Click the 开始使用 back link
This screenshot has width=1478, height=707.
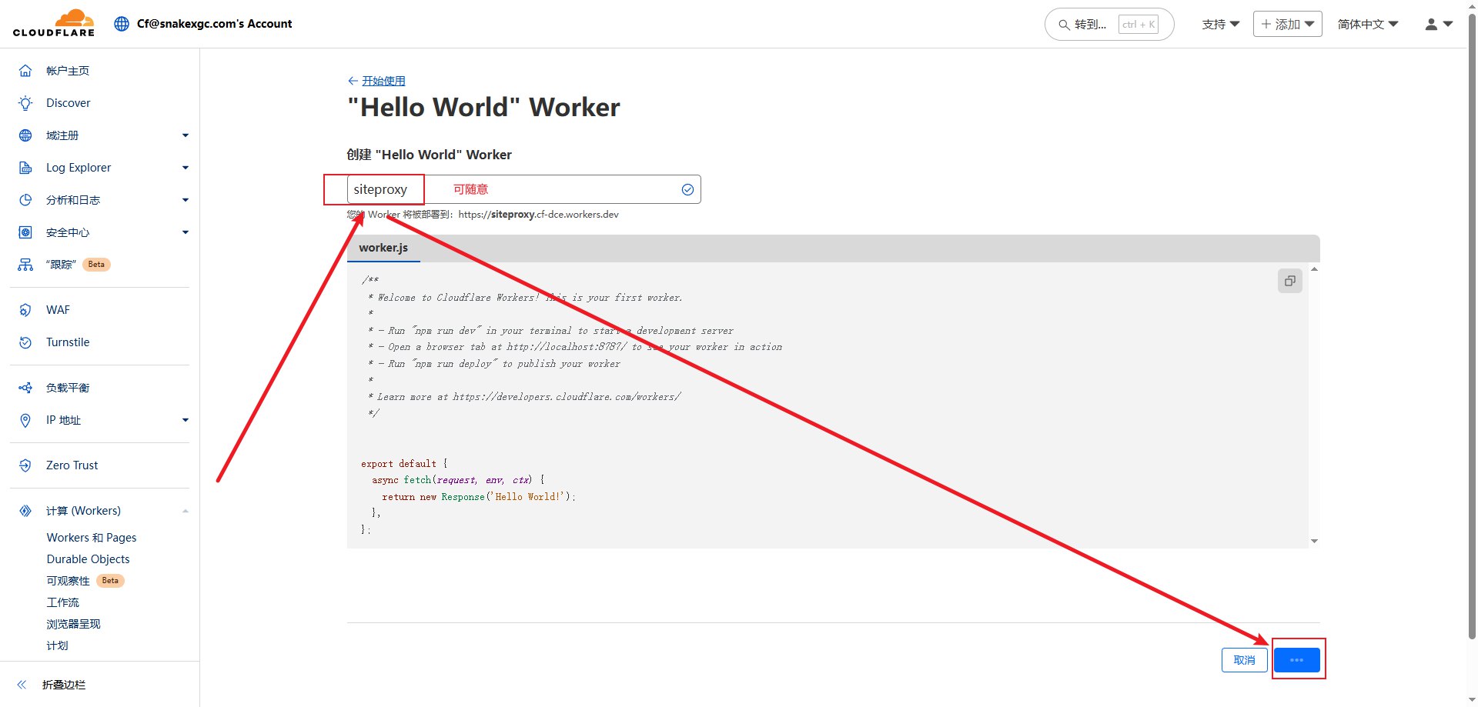(x=383, y=81)
